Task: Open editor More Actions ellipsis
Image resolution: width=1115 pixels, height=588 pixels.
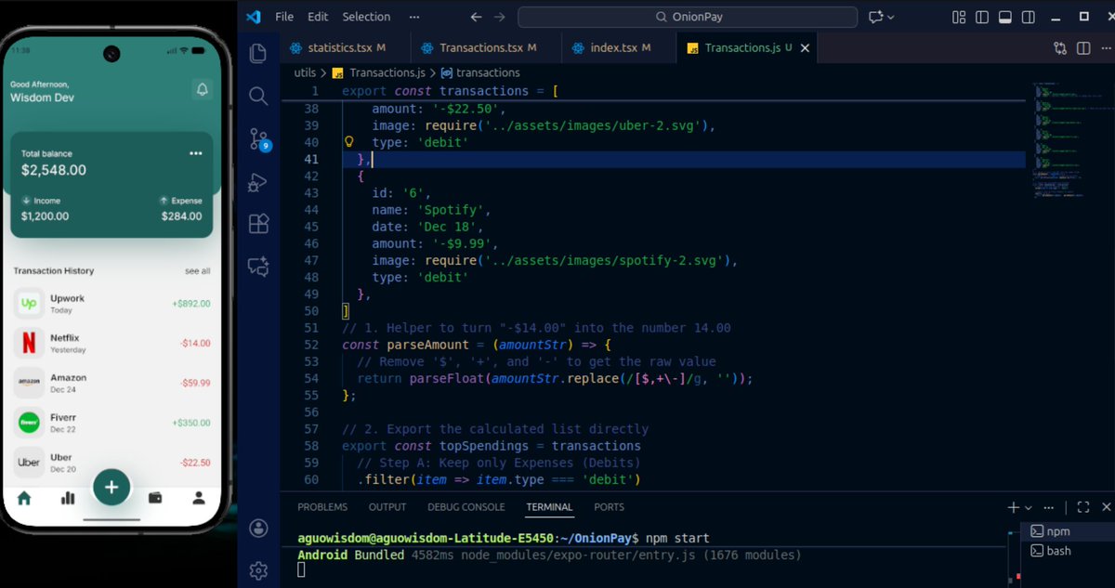Action: tap(1105, 48)
